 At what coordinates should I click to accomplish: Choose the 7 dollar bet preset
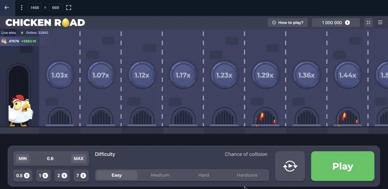coord(81,176)
